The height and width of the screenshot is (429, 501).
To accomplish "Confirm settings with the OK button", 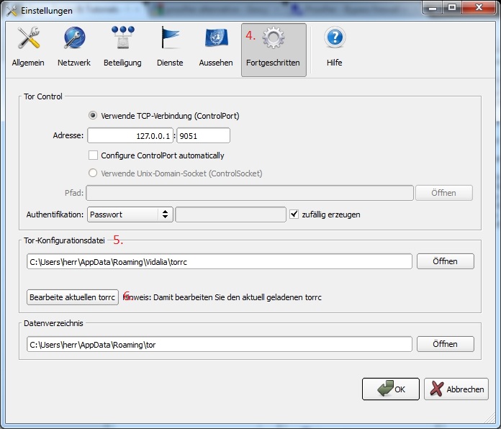I will (x=390, y=389).
